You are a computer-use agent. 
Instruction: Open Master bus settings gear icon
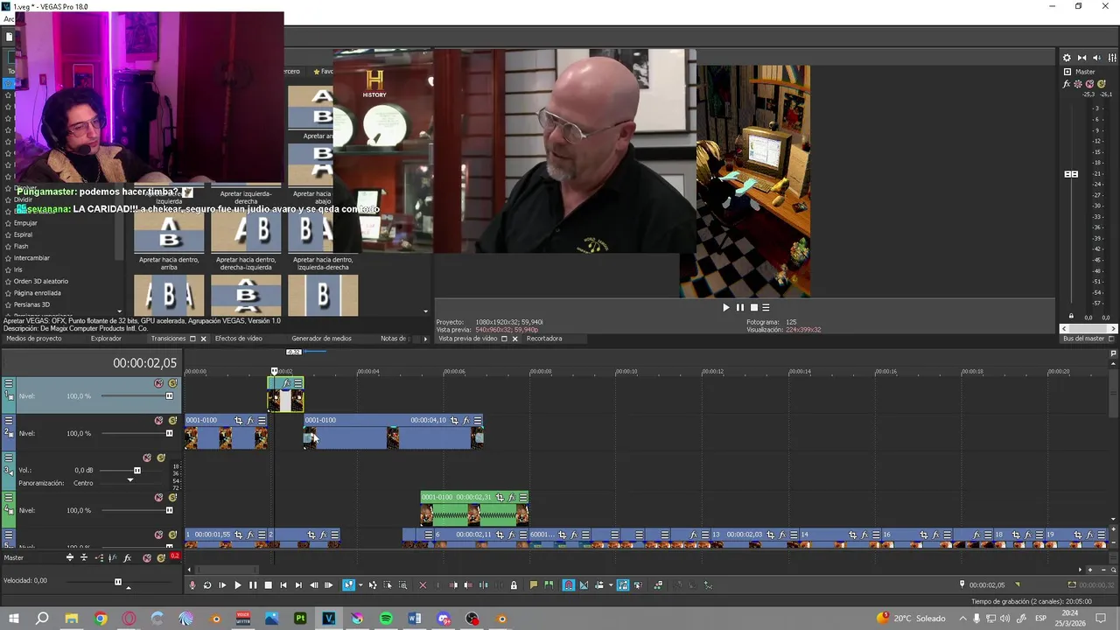pyautogui.click(x=1067, y=58)
